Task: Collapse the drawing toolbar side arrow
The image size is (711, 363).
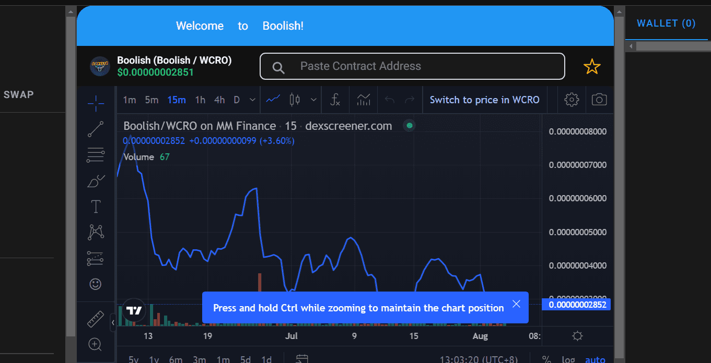Action: point(113,323)
